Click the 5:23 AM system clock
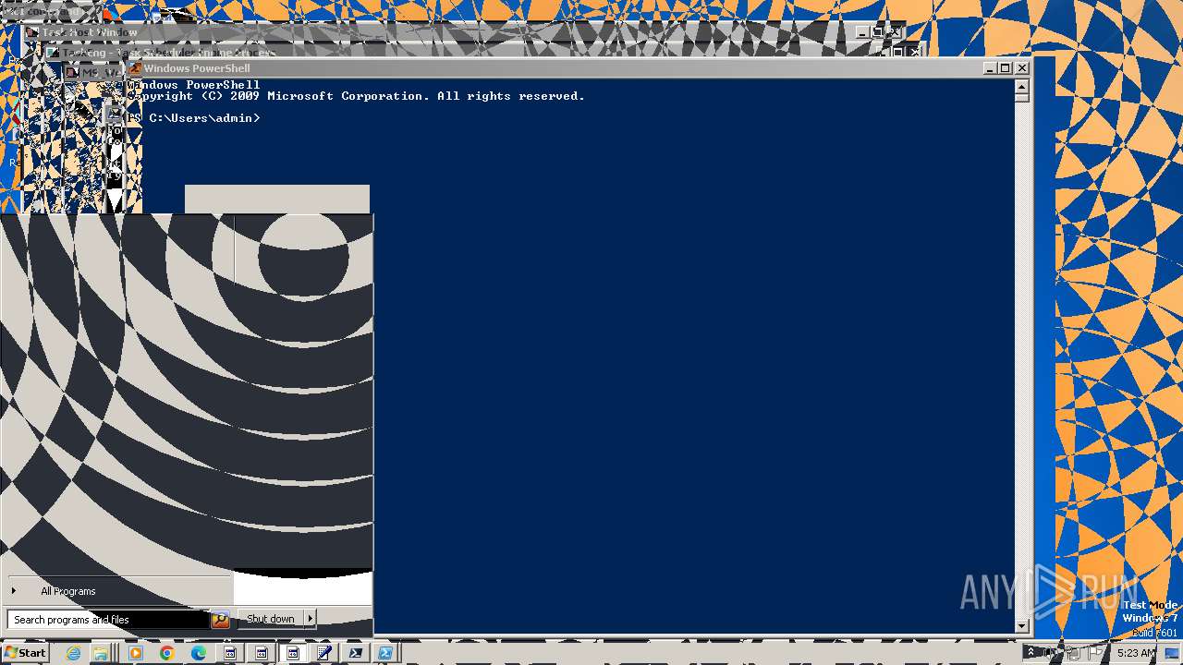1183x665 pixels. [x=1136, y=653]
